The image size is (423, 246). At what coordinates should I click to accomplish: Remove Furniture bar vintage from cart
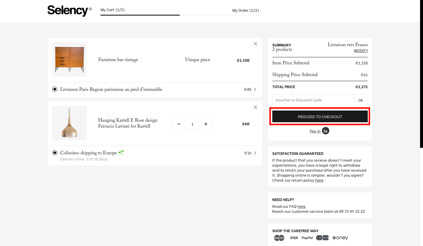pos(255,44)
